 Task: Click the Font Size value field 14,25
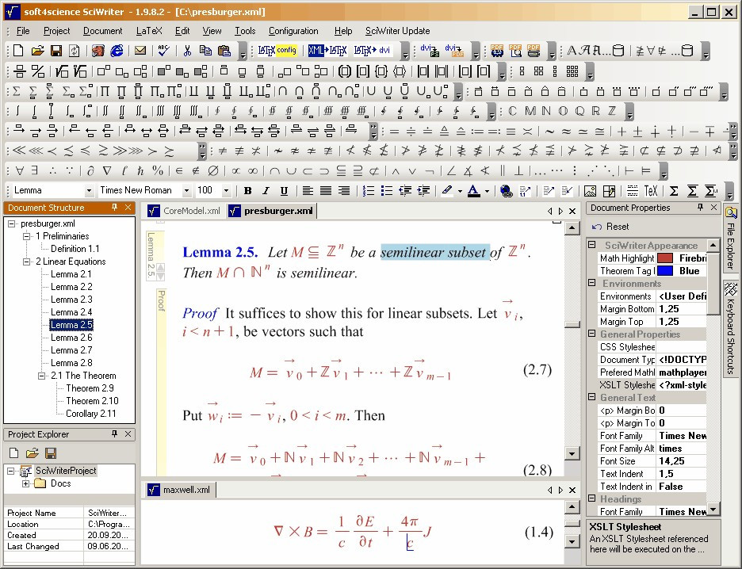[681, 461]
